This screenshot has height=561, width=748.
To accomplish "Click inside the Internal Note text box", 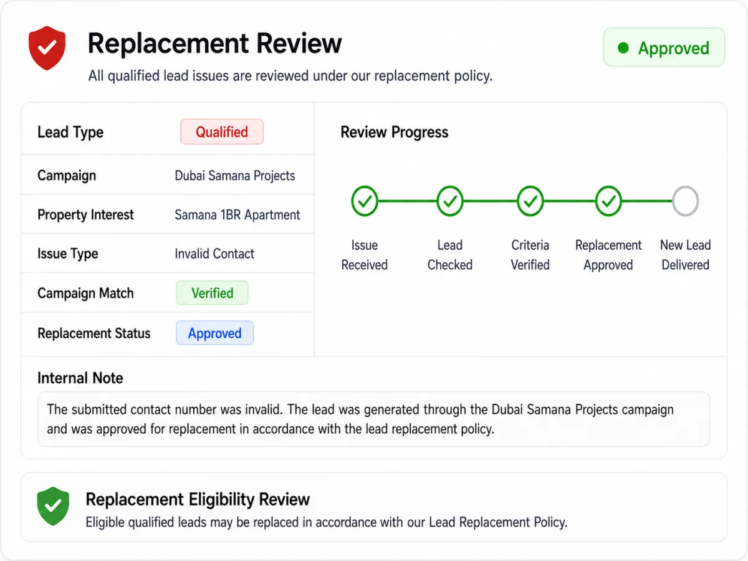I will tap(373, 419).
